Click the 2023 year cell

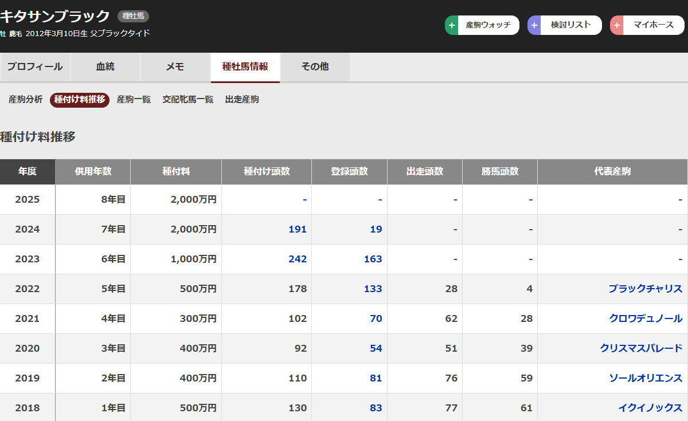(28, 259)
